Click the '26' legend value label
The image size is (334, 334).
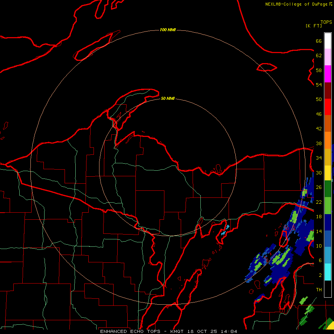tap(319, 187)
